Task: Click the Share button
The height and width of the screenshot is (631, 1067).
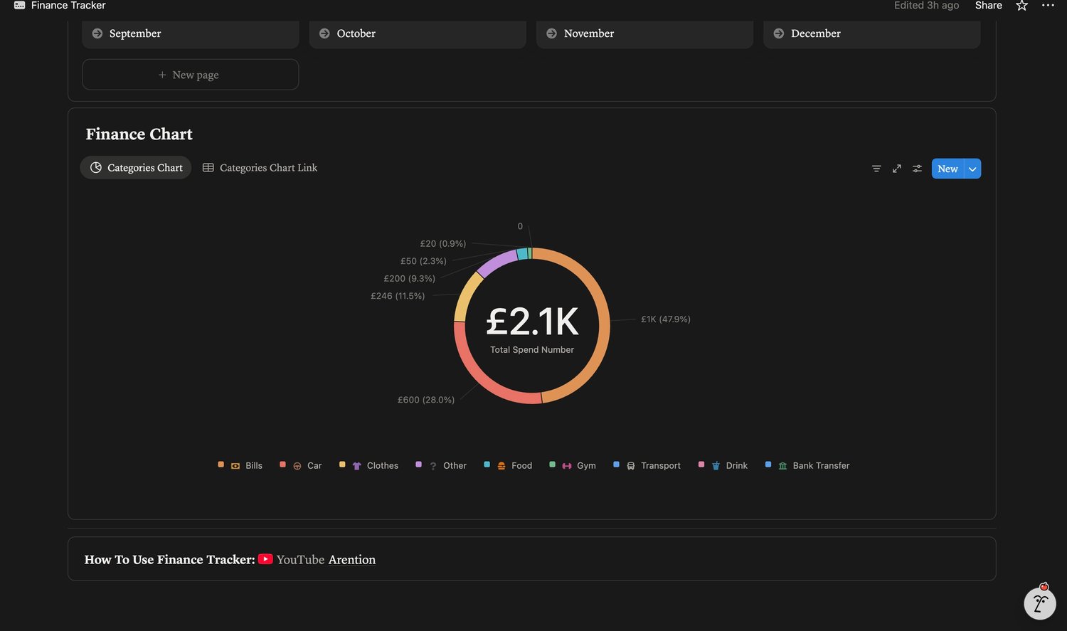Action: [988, 6]
